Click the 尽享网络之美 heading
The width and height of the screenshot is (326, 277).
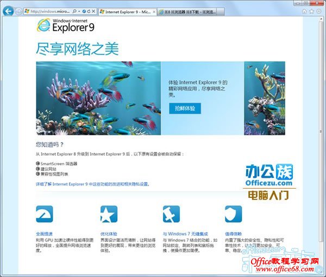coord(77,49)
